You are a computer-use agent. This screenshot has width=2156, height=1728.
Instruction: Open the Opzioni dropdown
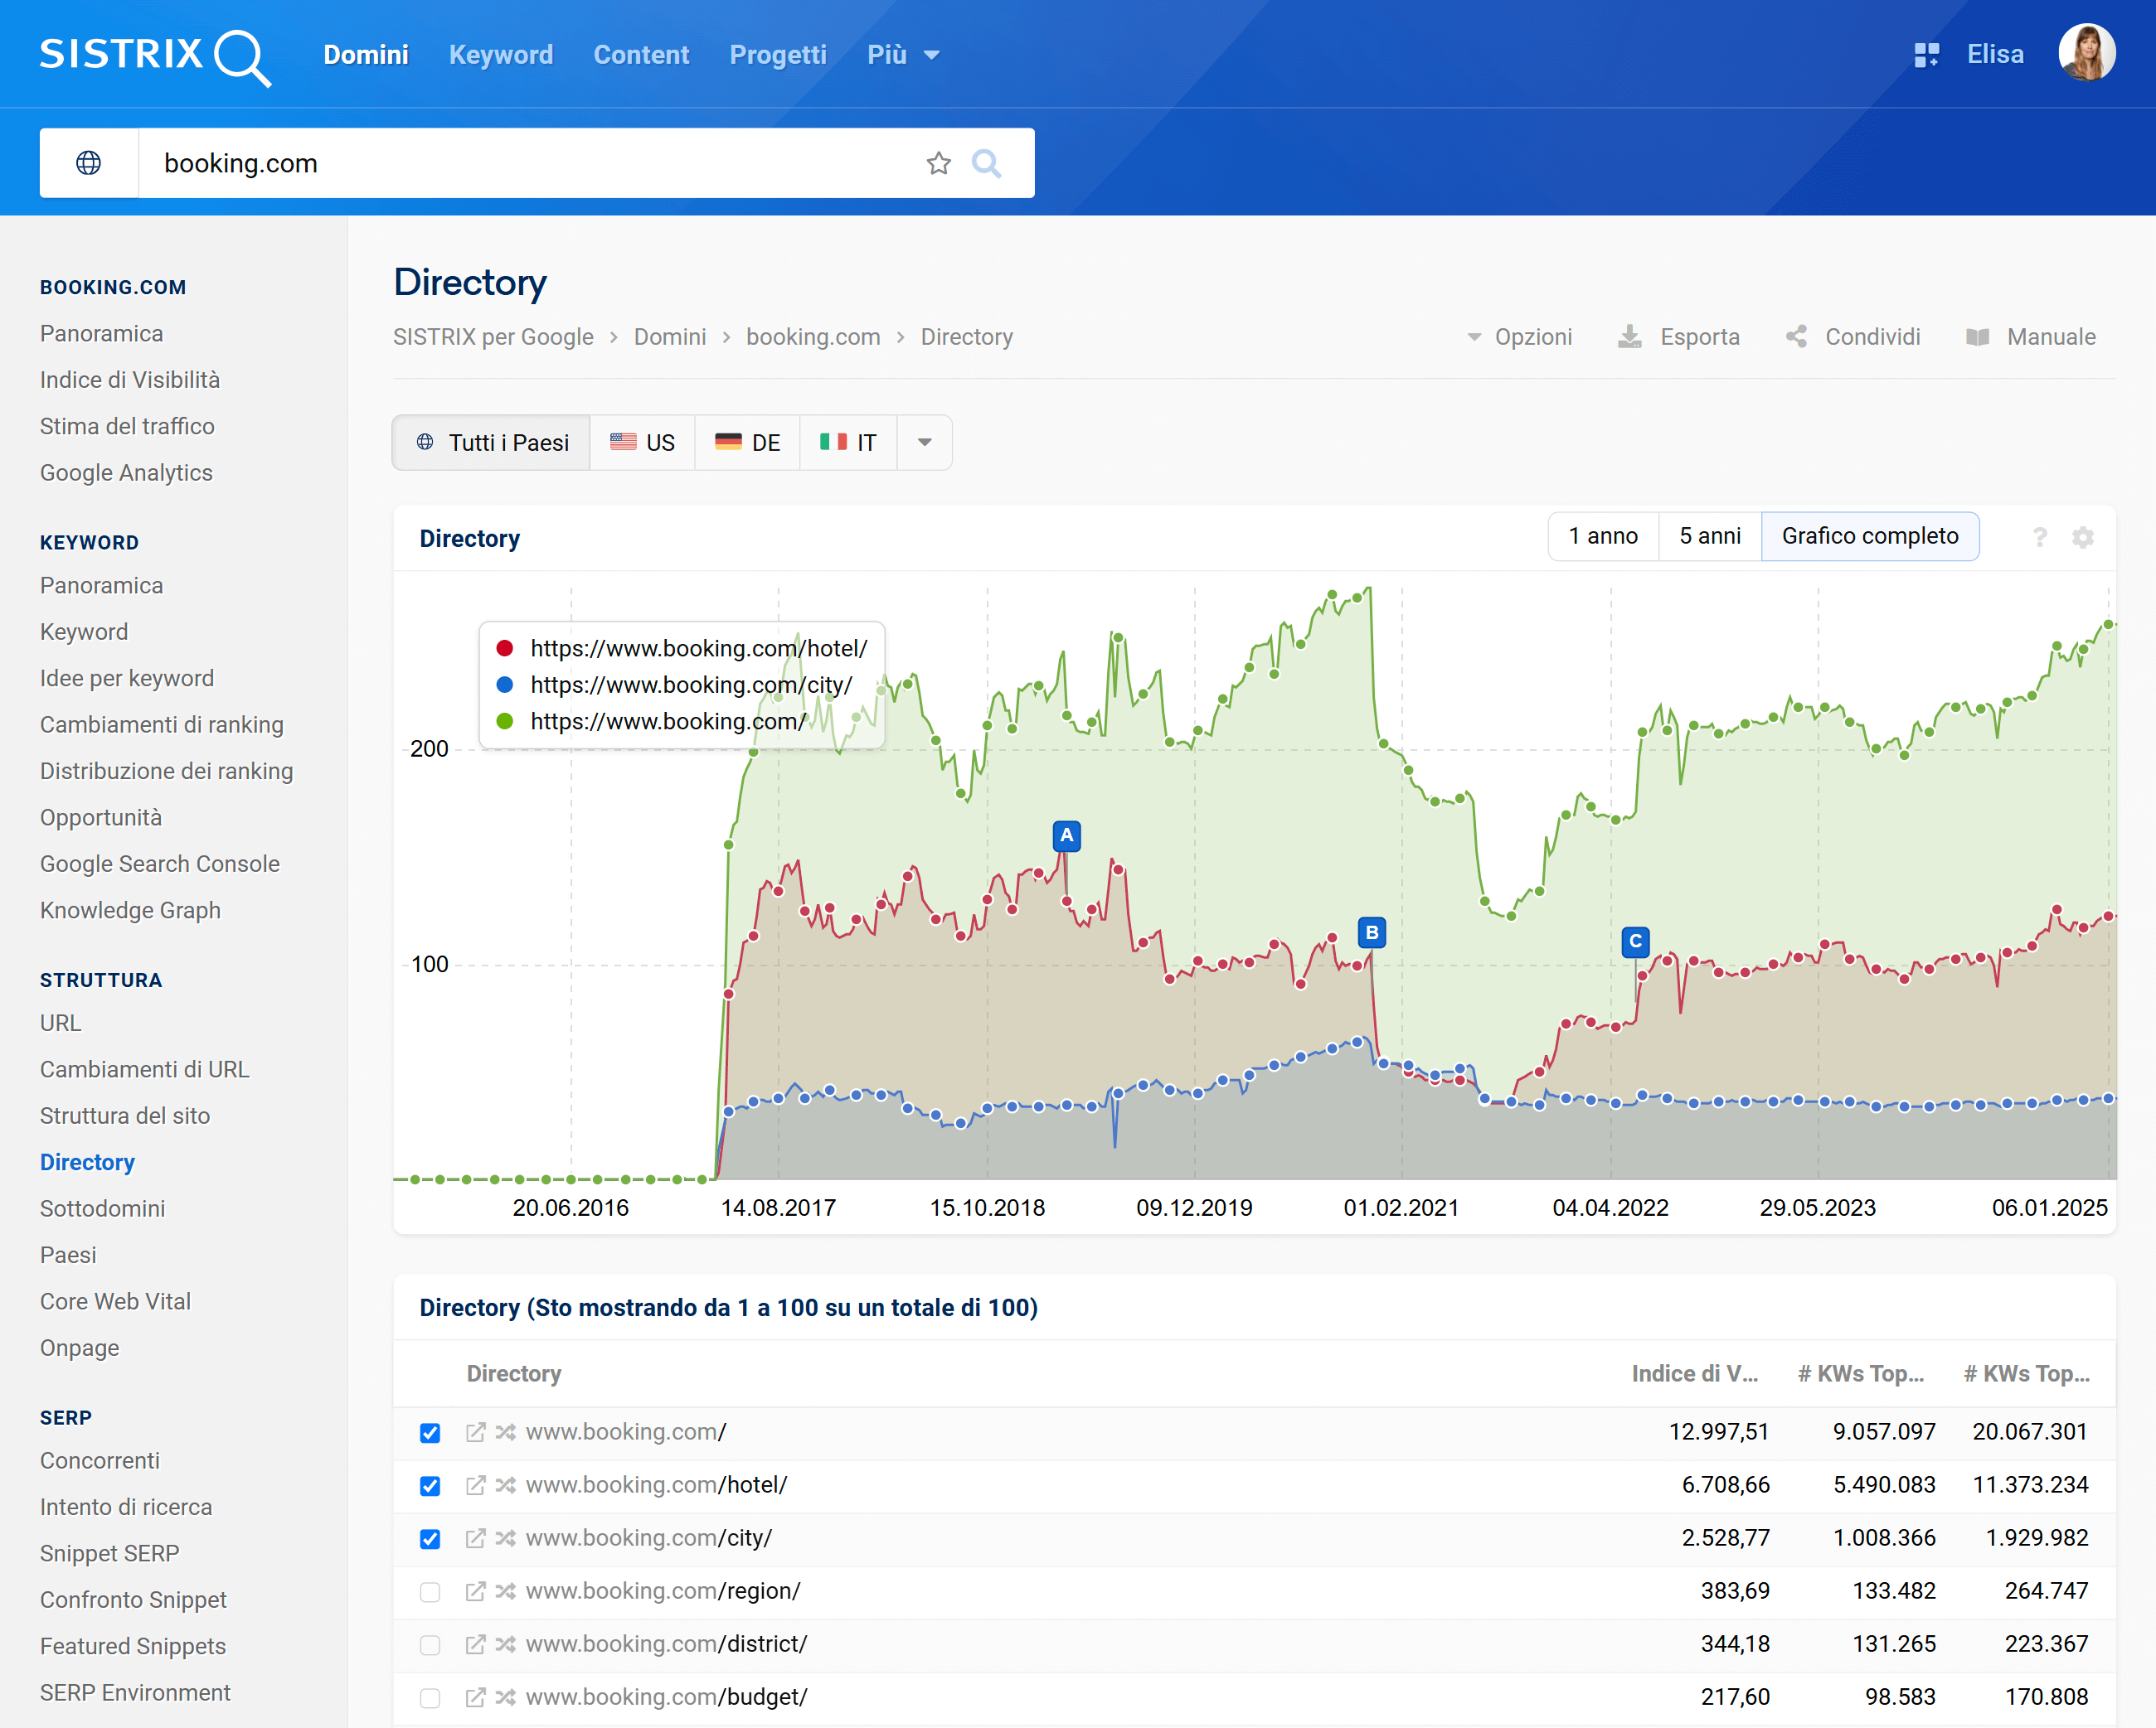1520,336
